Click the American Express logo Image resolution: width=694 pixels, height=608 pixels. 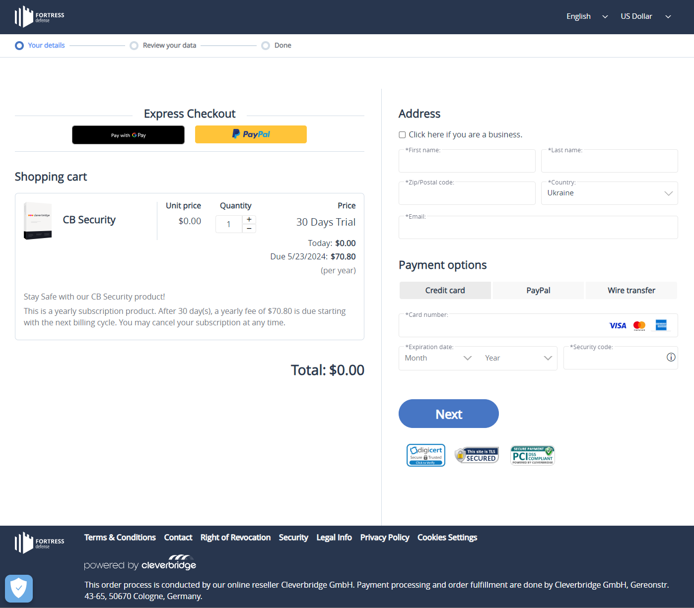click(x=661, y=325)
